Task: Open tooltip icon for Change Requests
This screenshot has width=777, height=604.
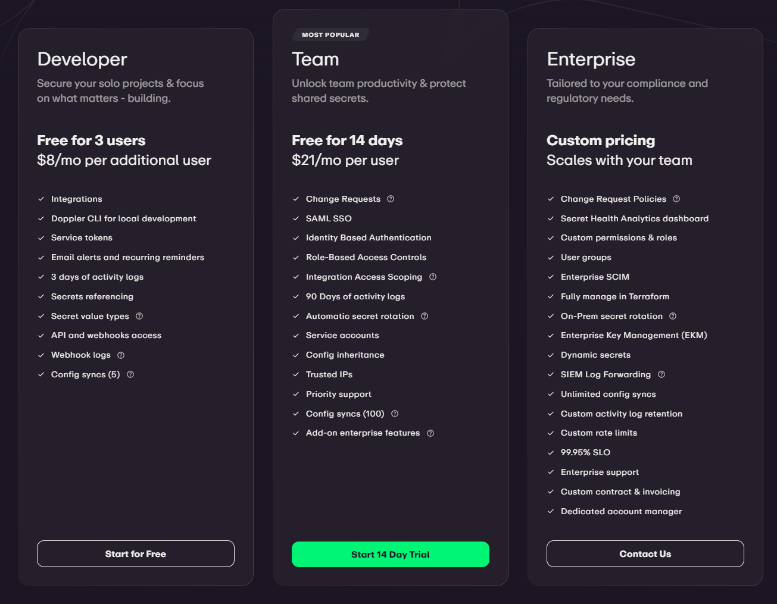Action: pos(391,199)
